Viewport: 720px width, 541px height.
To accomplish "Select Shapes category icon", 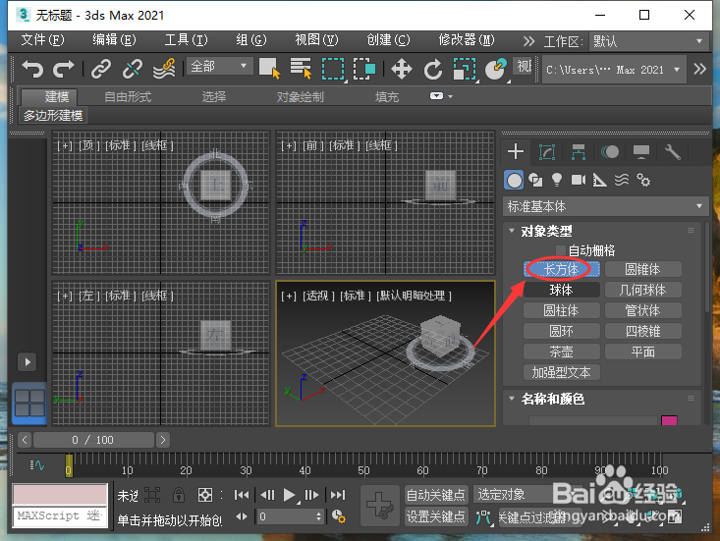I will [x=535, y=181].
